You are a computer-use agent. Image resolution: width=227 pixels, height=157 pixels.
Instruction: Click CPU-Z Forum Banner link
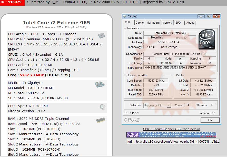(171, 129)
